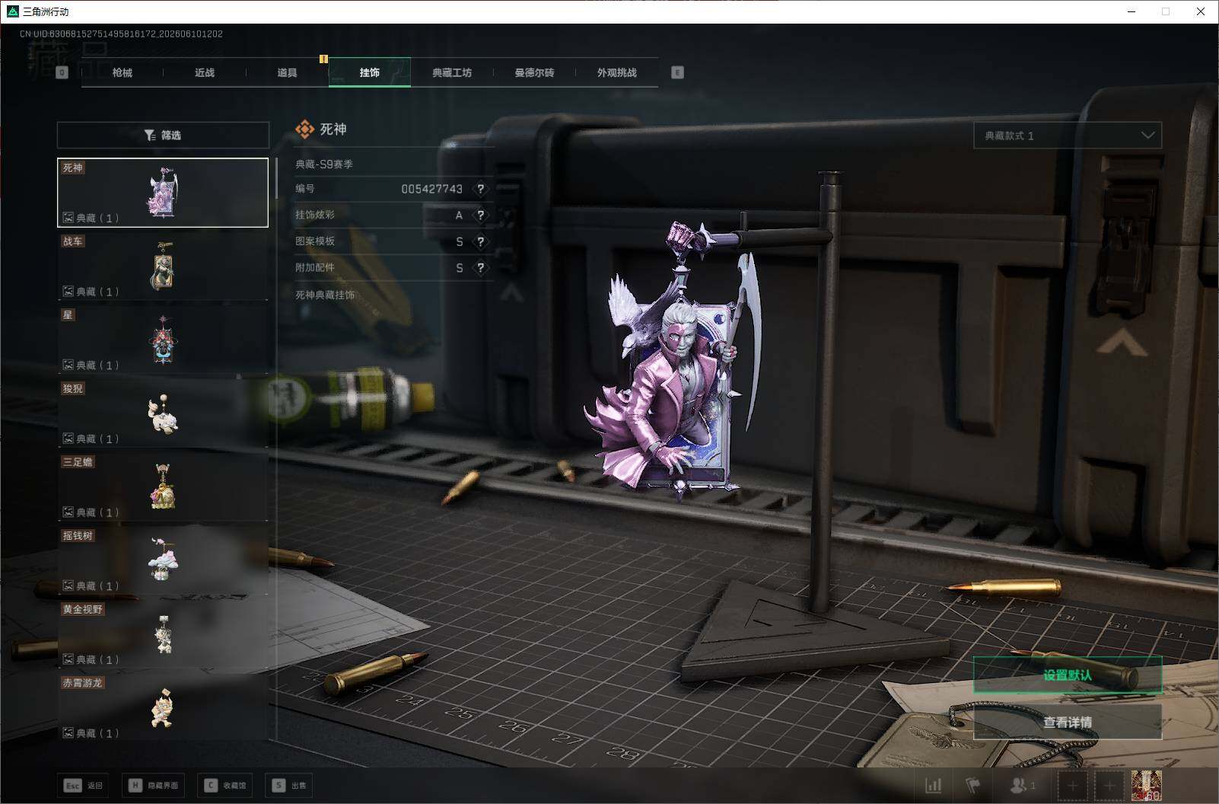Click the 典藏 image icon under 赤霄游龙
This screenshot has width=1219, height=804.
[x=68, y=733]
